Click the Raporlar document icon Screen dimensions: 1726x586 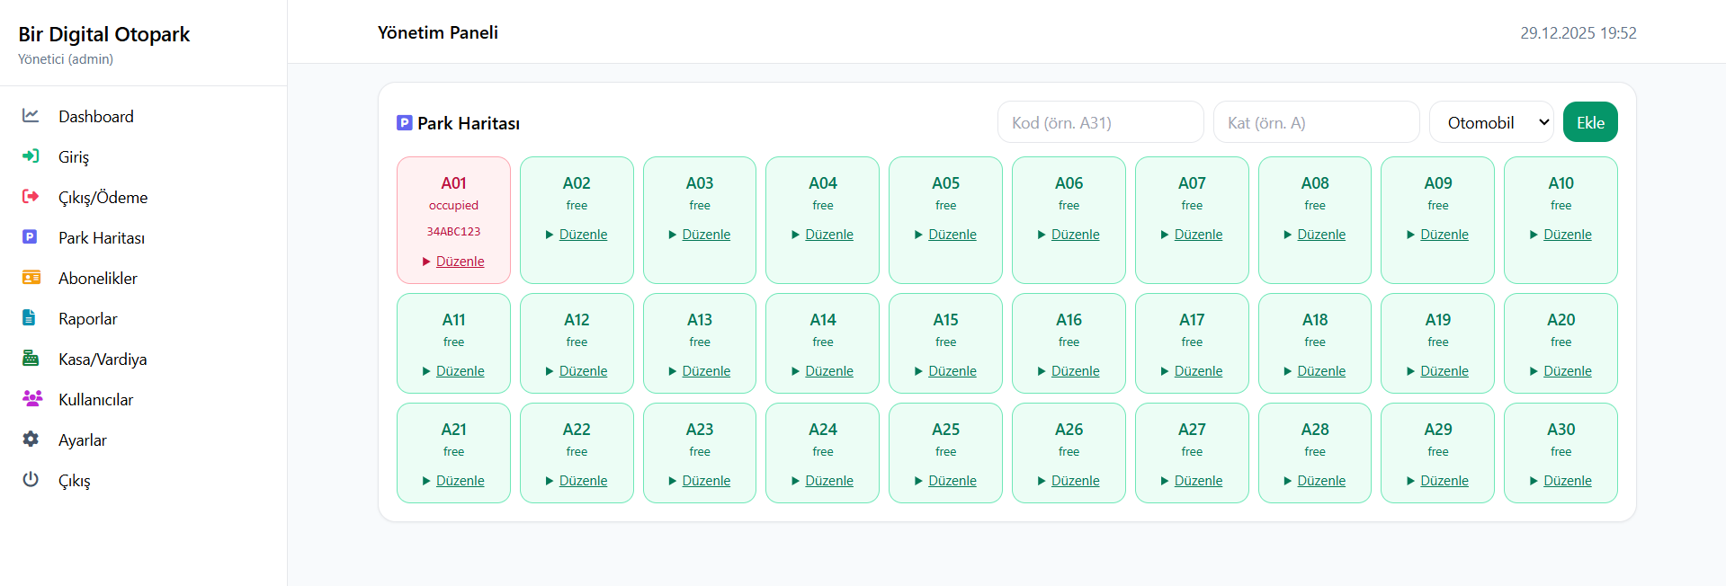tap(31, 318)
